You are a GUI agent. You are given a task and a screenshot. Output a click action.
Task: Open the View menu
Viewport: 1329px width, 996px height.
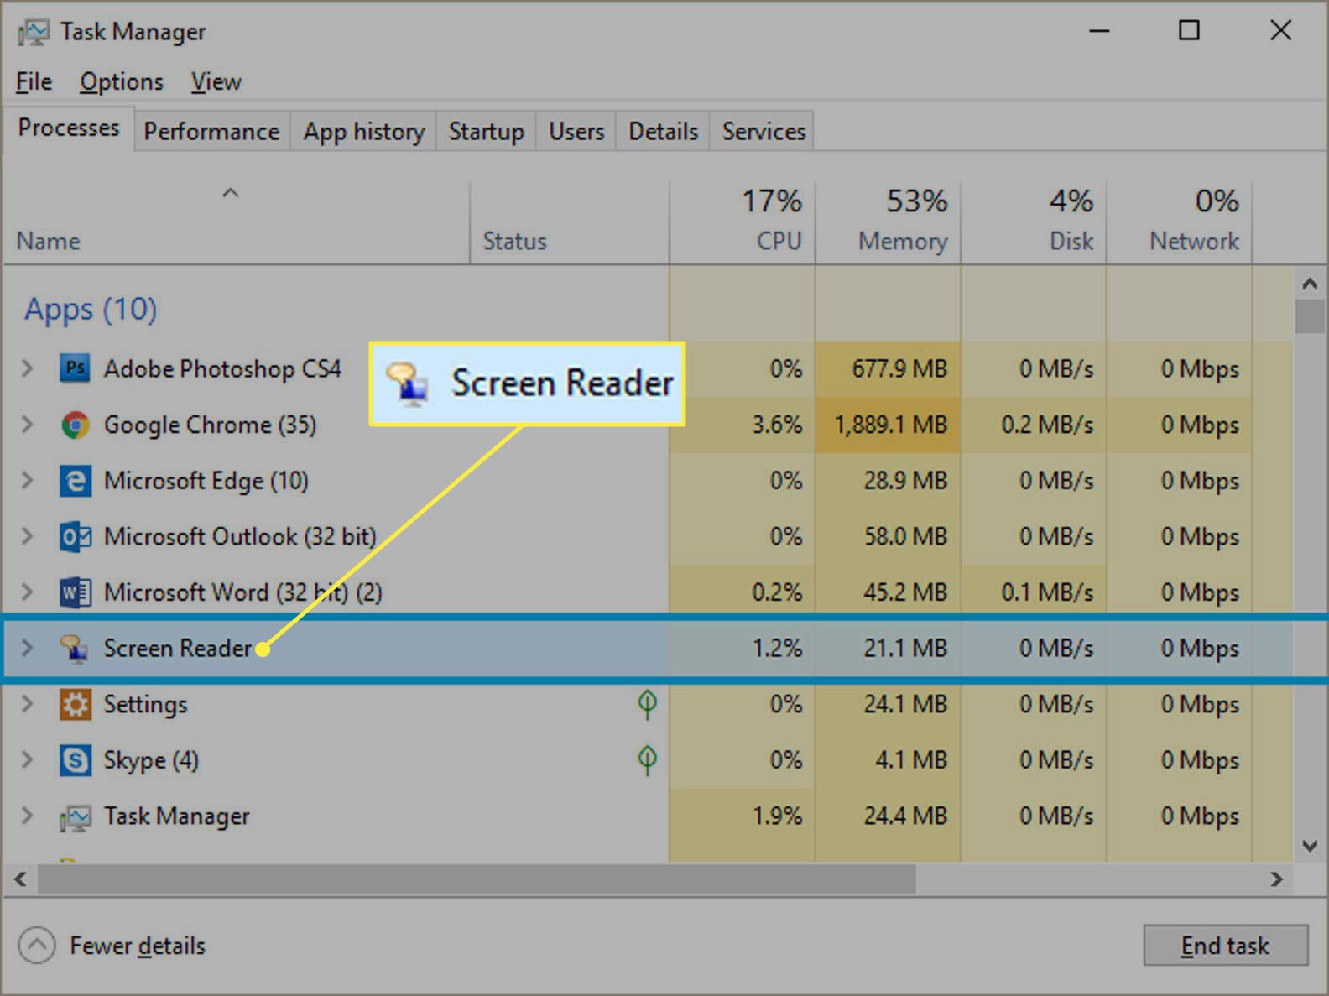[x=216, y=81]
